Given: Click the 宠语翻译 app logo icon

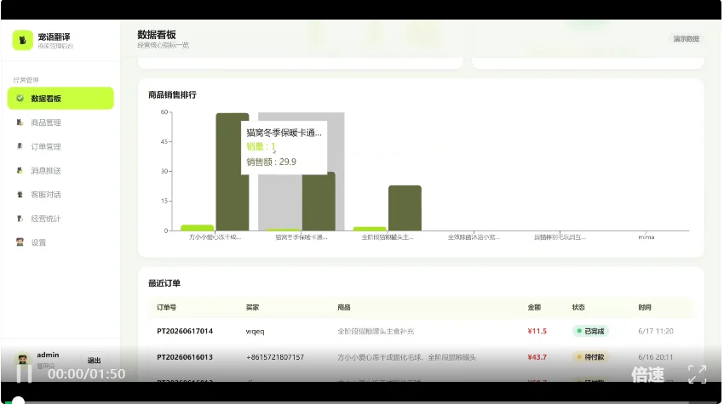Looking at the screenshot, I should tap(22, 40).
